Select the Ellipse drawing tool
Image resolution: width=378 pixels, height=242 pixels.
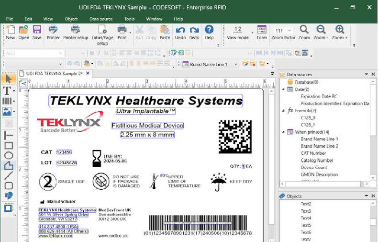pos(8,155)
